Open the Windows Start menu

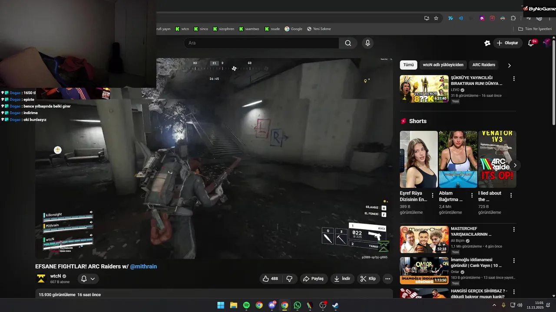click(221, 305)
